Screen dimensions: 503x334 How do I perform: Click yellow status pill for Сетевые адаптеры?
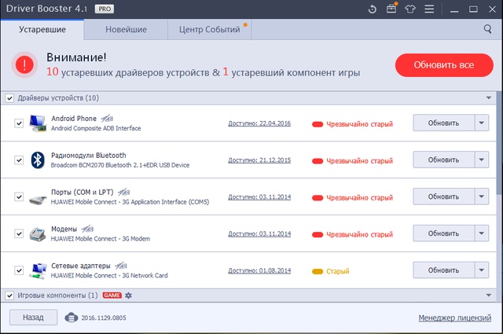click(318, 271)
